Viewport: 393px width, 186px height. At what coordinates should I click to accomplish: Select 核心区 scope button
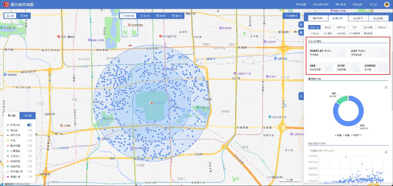(x=145, y=15)
